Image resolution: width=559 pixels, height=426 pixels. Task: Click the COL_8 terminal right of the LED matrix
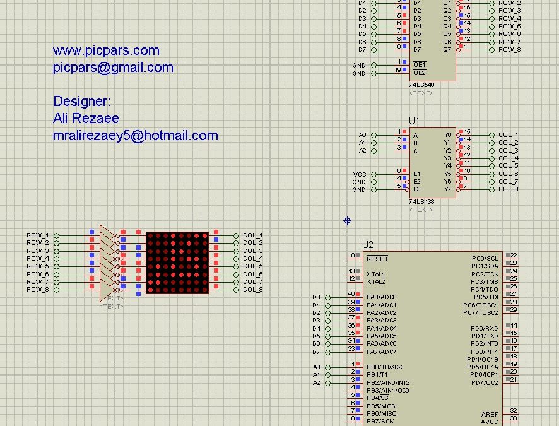(x=236, y=290)
